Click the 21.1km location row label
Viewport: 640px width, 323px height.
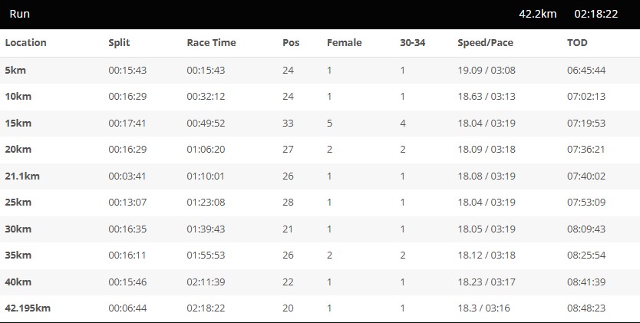(22, 176)
